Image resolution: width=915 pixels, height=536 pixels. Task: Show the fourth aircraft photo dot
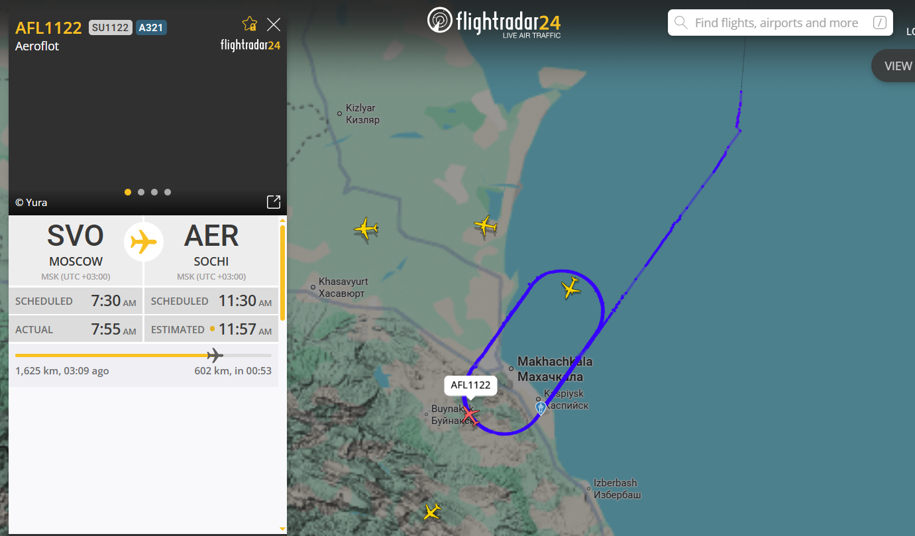pyautogui.click(x=168, y=192)
